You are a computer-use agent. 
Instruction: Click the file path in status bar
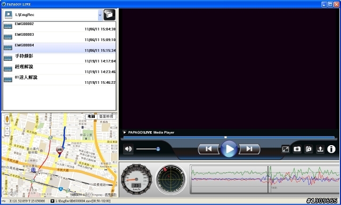[x=83, y=201]
